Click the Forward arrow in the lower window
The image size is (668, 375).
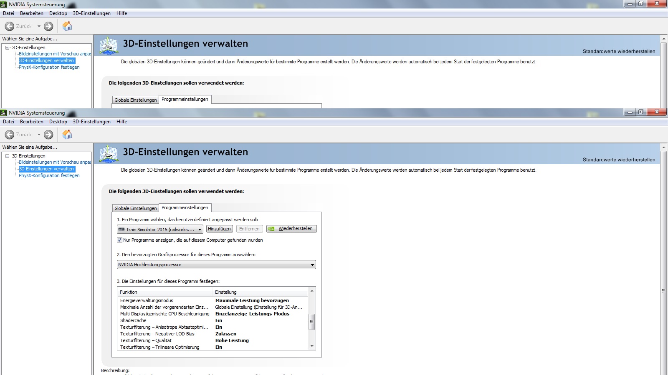48,135
